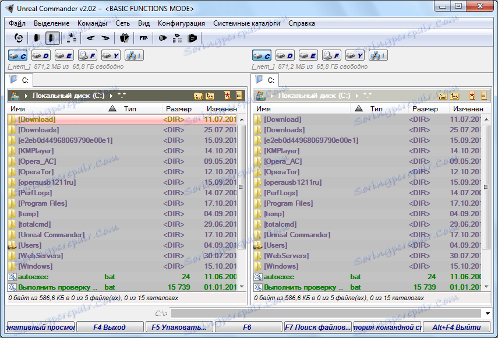Image resolution: width=498 pixels, height=338 pixels.
Task: Select [Program Files] folder in left panel
Action: (x=122, y=203)
